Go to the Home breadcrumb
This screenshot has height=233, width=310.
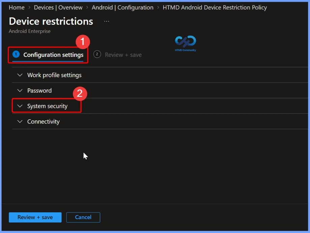[17, 7]
